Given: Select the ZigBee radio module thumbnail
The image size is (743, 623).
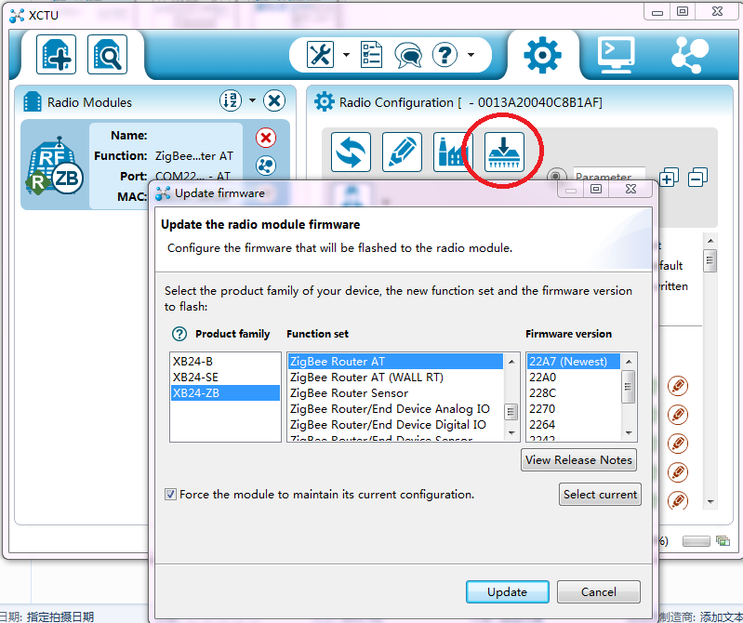Looking at the screenshot, I should click(55, 165).
